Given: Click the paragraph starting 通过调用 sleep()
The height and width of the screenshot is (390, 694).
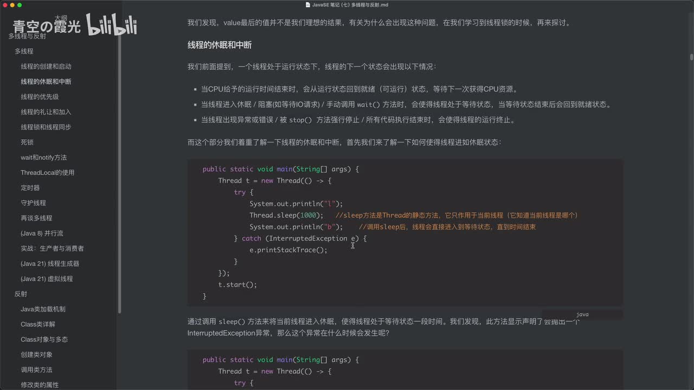Looking at the screenshot, I should pos(384,327).
